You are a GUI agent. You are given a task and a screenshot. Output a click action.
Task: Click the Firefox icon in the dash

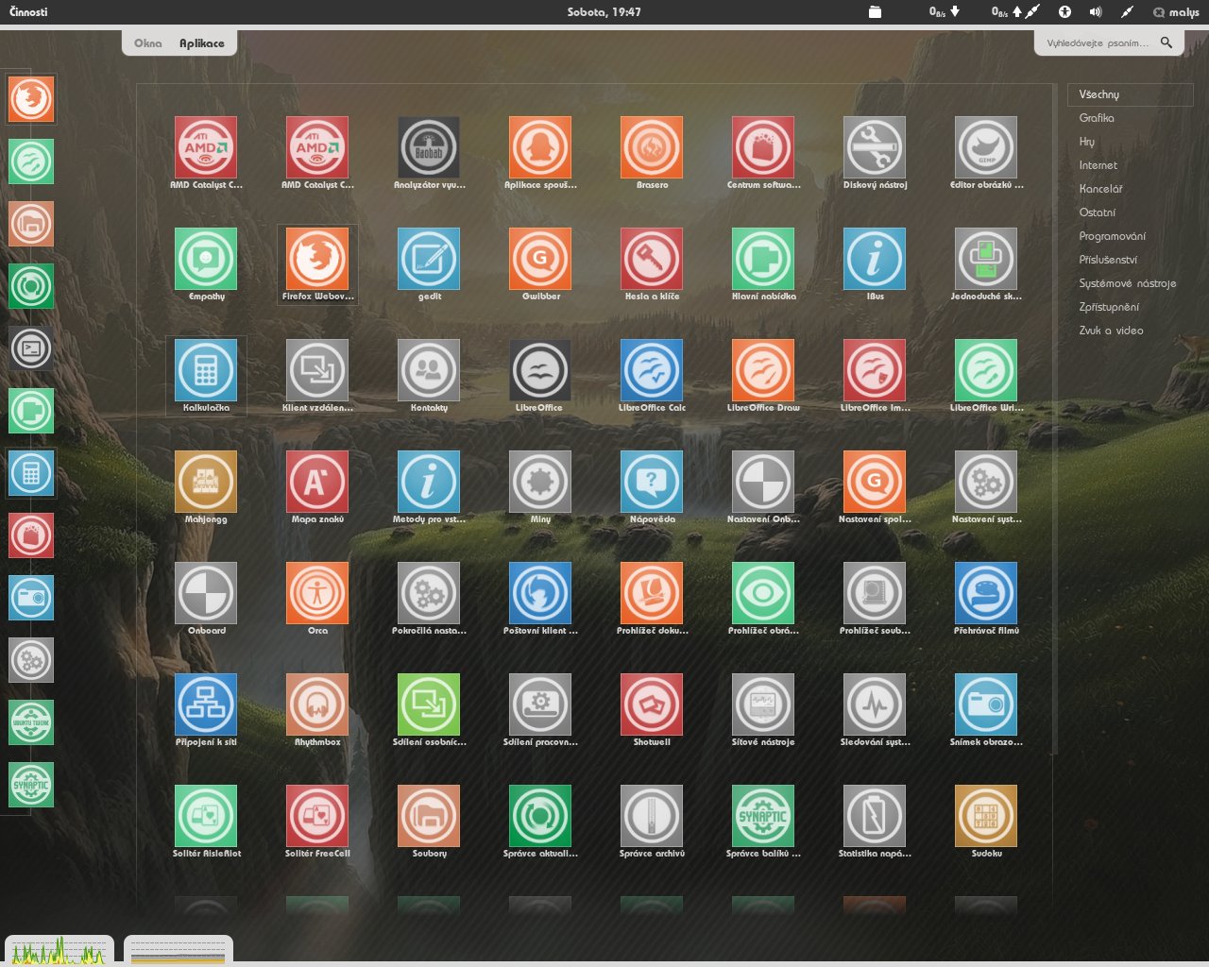(31, 99)
